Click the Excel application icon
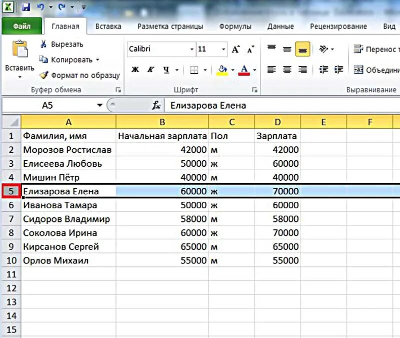The width and height of the screenshot is (400, 338). pyautogui.click(x=8, y=7)
